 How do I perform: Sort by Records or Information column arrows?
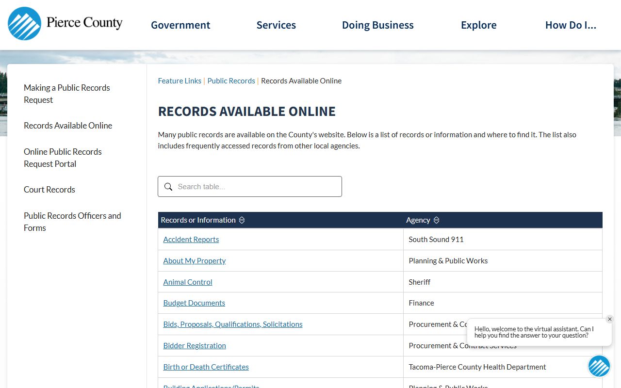[242, 220]
